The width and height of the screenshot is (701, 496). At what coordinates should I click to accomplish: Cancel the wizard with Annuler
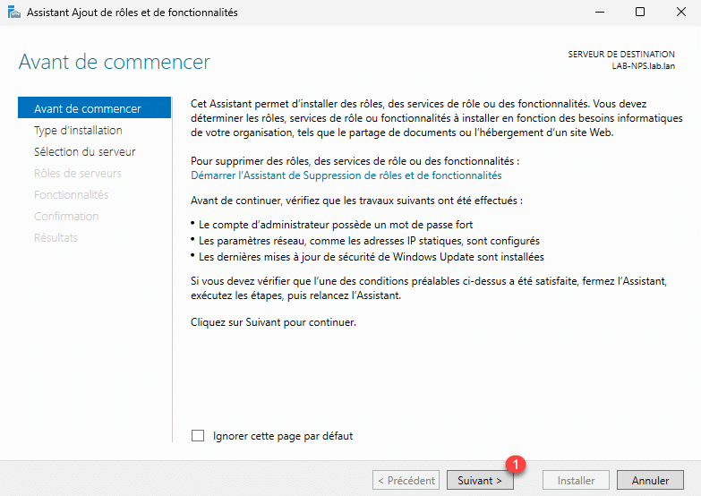pyautogui.click(x=650, y=481)
